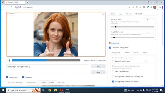Image resolution: width=165 pixels, height=93 pixels.
Task: Open extensions cube icon
Action: click(160, 7)
